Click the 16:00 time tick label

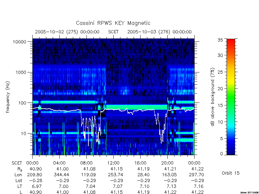141,163
